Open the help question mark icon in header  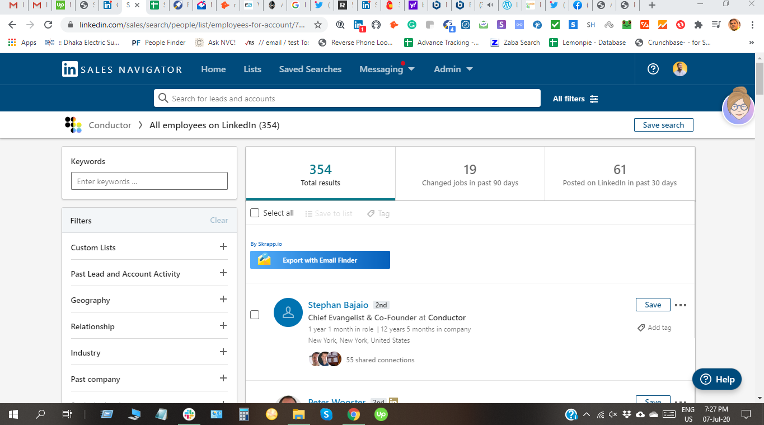(x=653, y=69)
